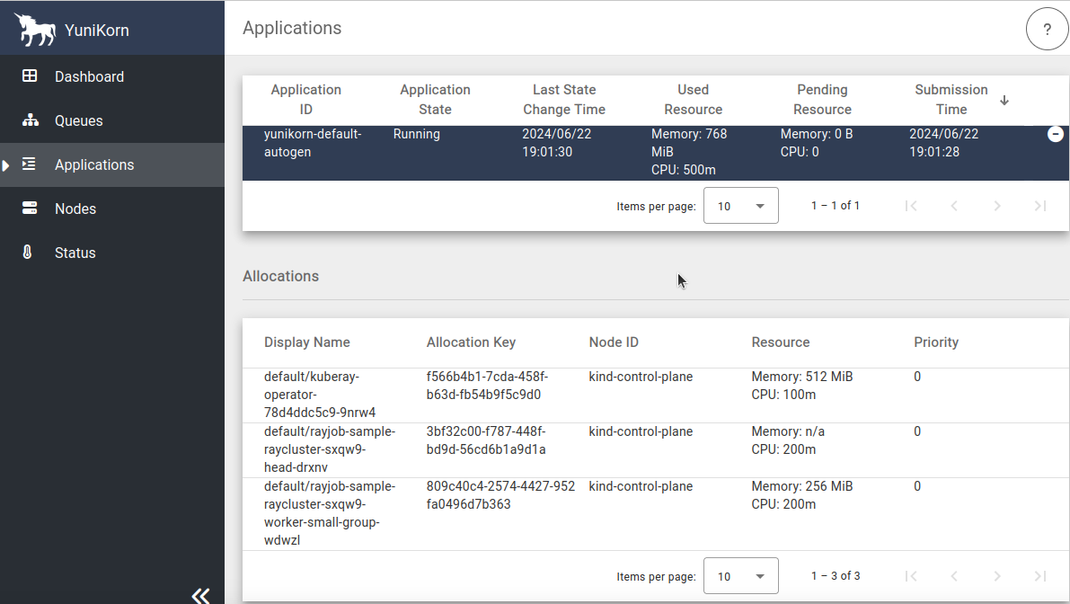1070x604 pixels.
Task: Go to the Nodes menu item
Action: click(75, 209)
